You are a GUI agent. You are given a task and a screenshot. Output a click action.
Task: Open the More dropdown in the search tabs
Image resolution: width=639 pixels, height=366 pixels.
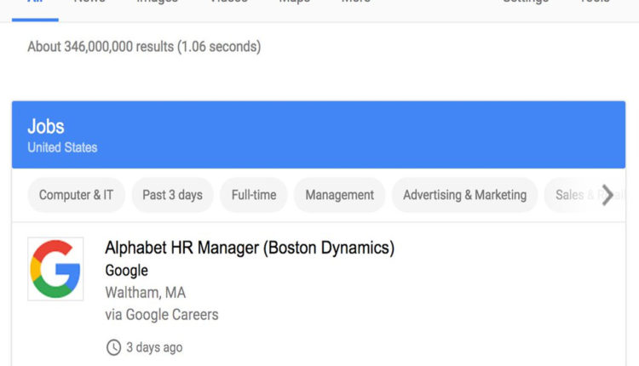pos(356,2)
